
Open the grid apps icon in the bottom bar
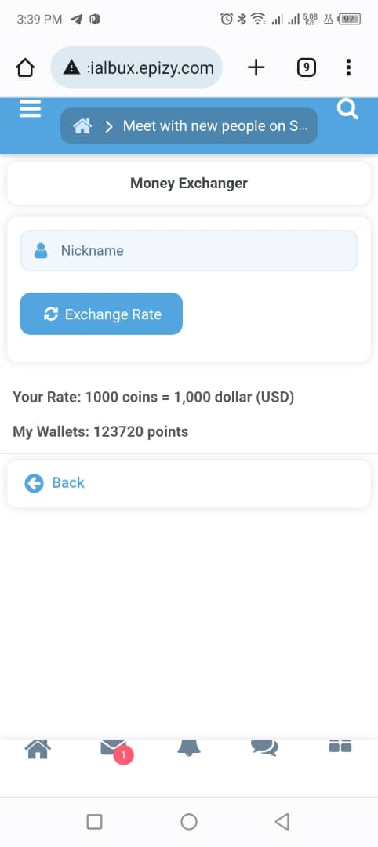[x=340, y=746]
